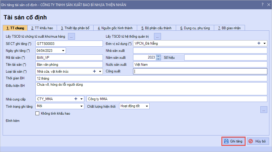
Task: Go to the Dụng cụ, phụ tùng tab
Action: pyautogui.click(x=195, y=28)
